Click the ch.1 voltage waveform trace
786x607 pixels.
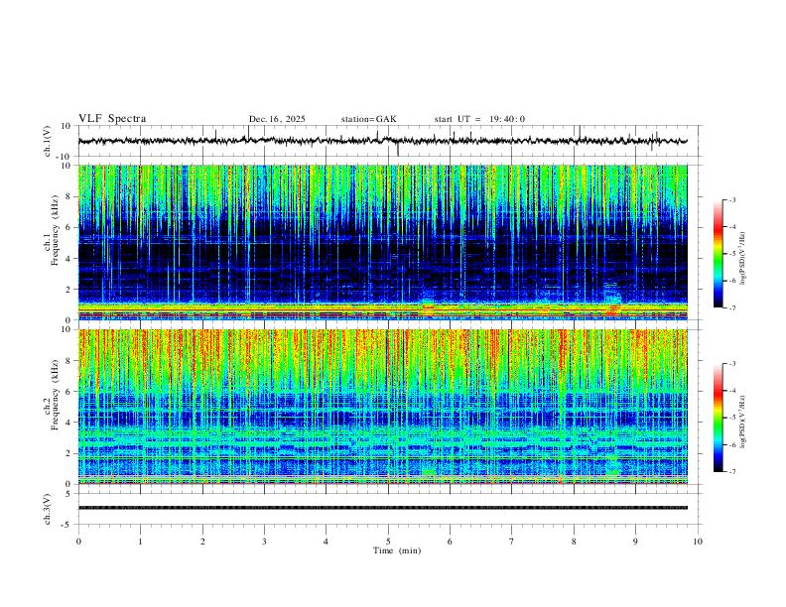pos(382,141)
